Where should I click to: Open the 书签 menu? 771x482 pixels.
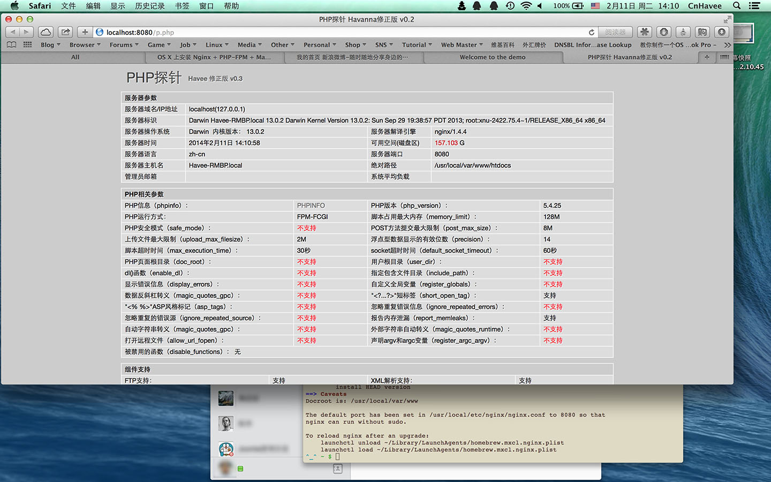tap(182, 6)
